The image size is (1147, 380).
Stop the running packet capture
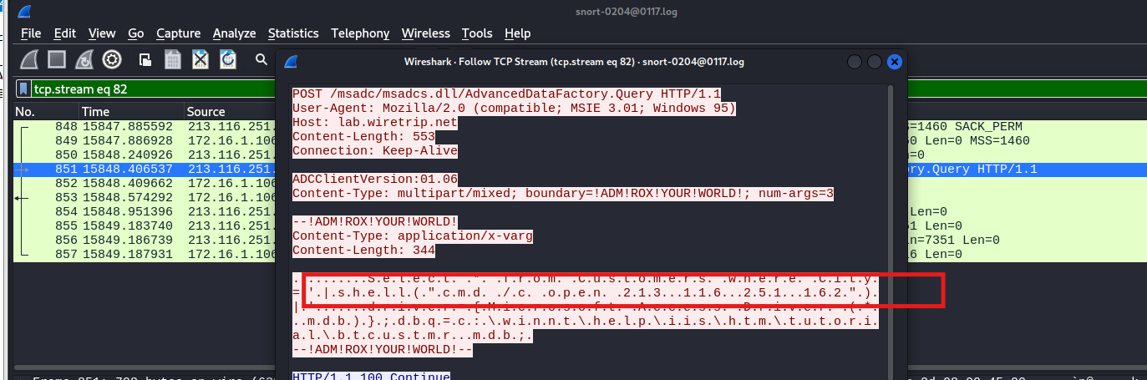coord(57,59)
